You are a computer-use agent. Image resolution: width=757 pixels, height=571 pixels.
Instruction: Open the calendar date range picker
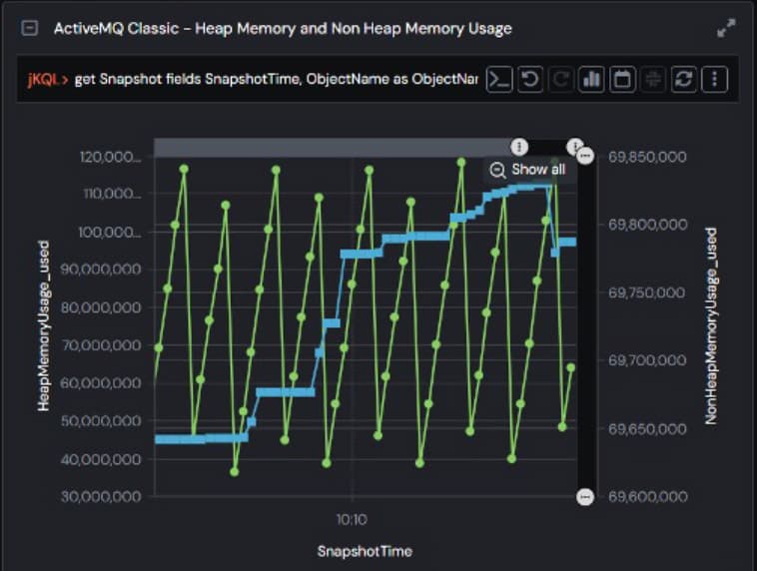click(622, 80)
